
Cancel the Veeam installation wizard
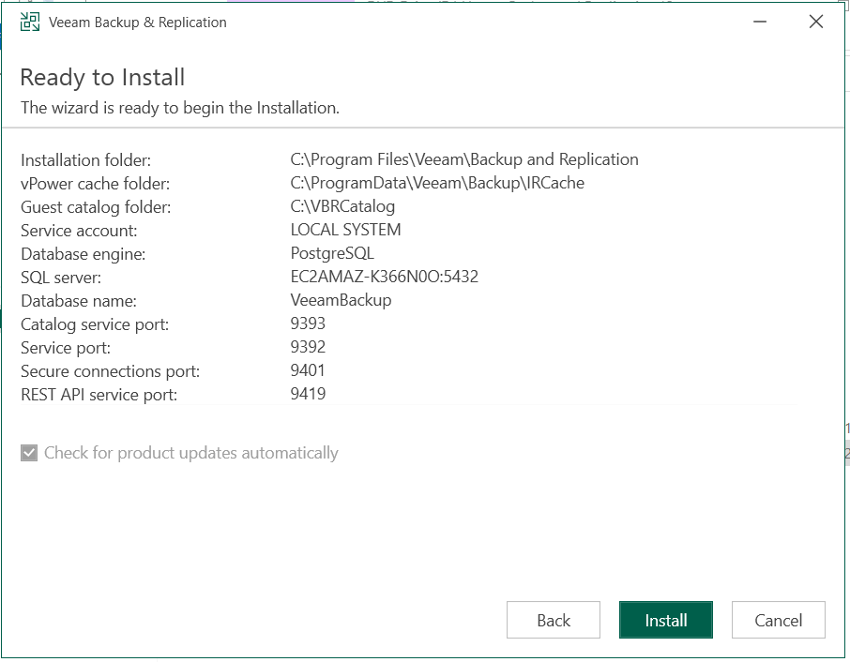(778, 620)
